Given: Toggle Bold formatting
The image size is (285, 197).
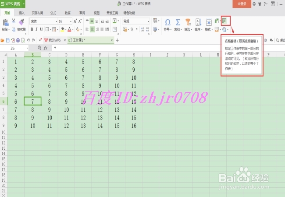Looking at the screenshot, I should [32, 29].
